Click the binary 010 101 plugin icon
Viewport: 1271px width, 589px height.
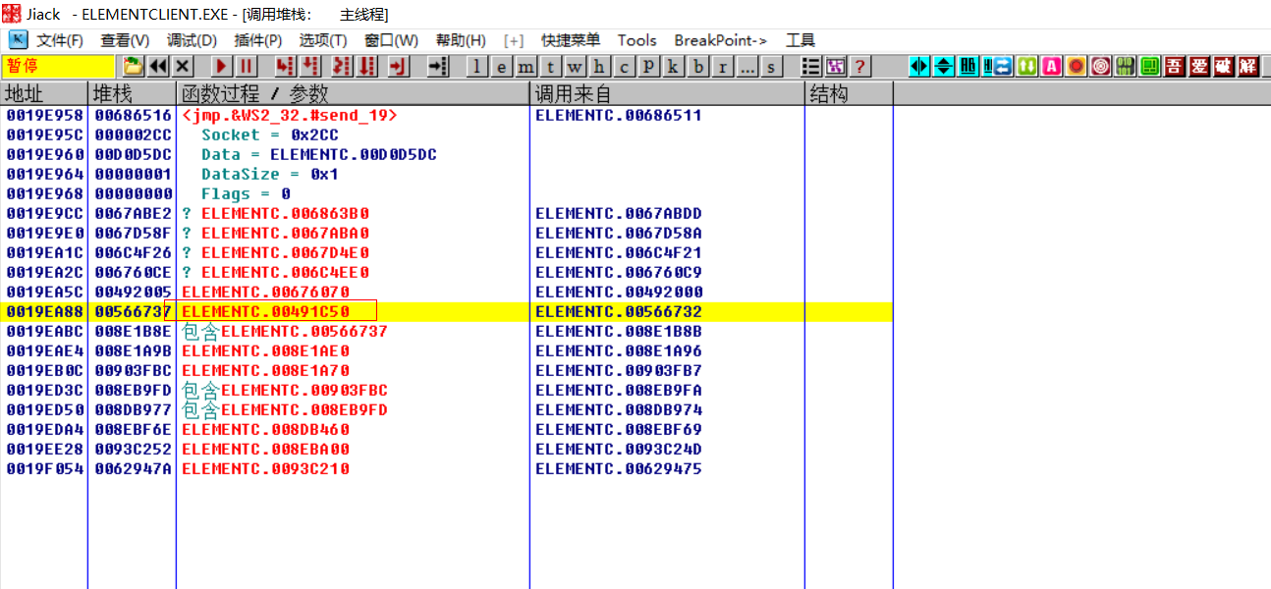pos(1126,66)
